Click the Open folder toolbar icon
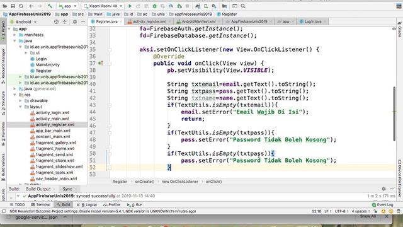This screenshot has height=227, width=403. [x=4, y=6]
